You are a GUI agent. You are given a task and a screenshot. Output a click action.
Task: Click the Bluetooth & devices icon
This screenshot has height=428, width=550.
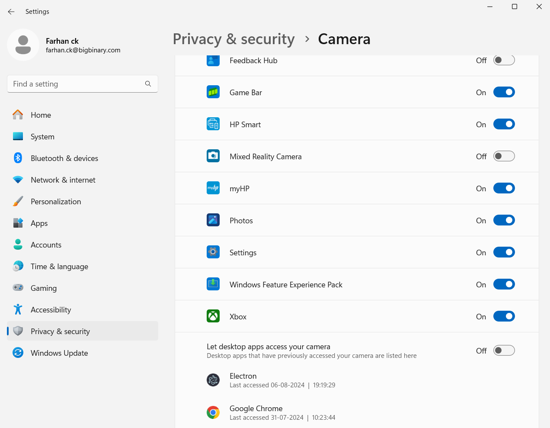coord(17,158)
